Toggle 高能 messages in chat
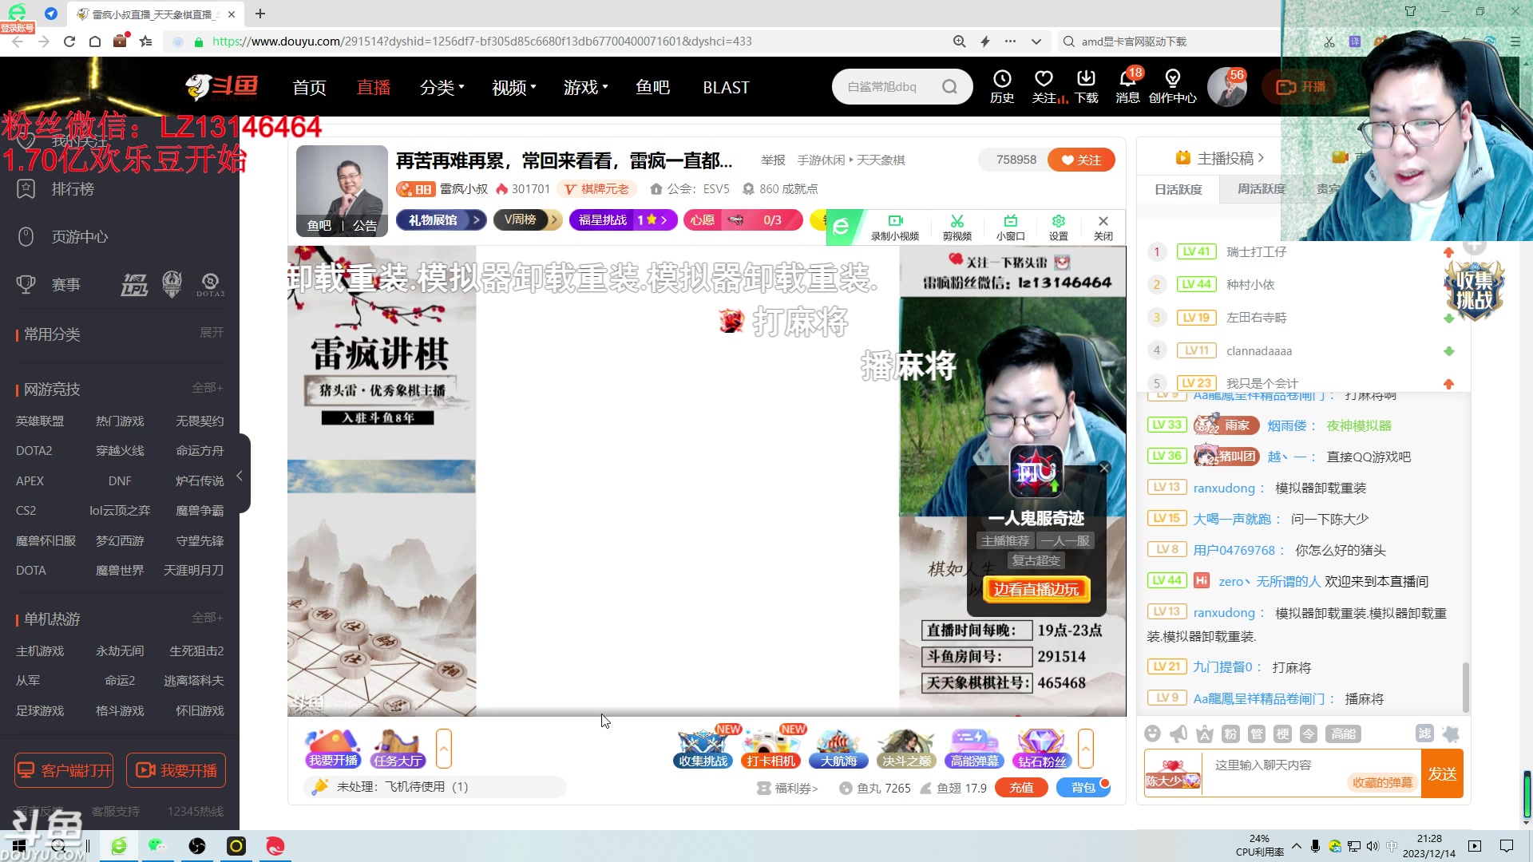 coord(1343,733)
